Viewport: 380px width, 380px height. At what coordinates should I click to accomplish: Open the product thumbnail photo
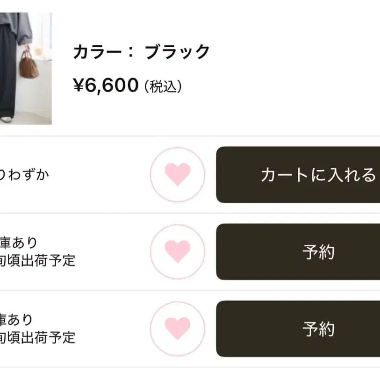pyautogui.click(x=26, y=68)
